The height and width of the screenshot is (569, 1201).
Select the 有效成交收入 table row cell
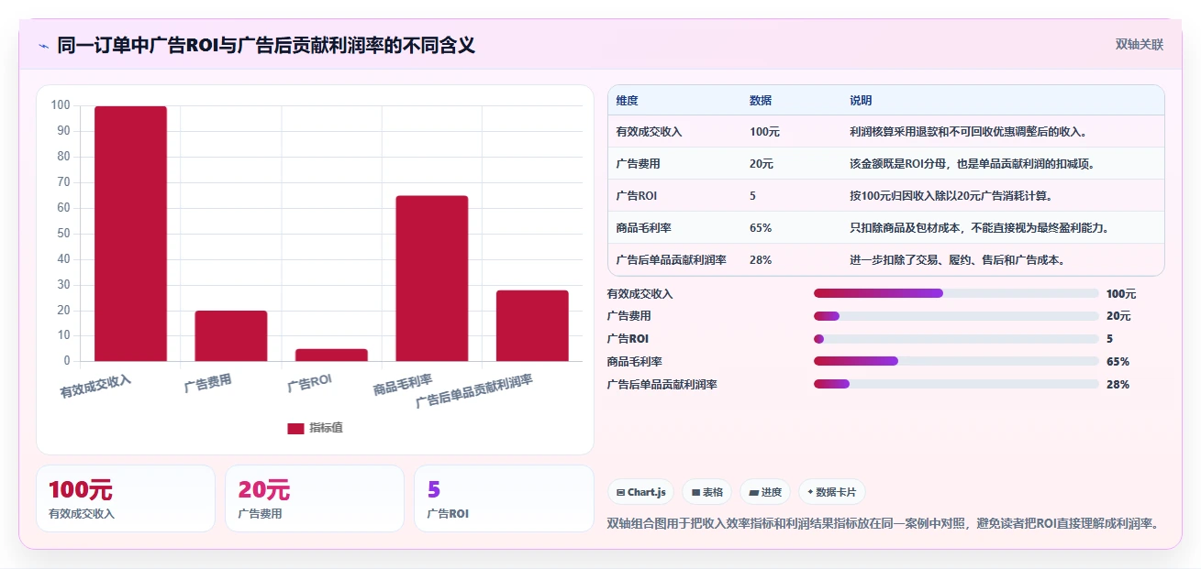pyautogui.click(x=650, y=131)
